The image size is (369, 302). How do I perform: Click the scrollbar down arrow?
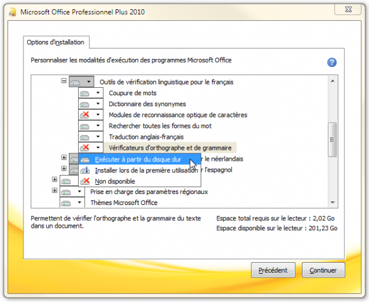click(x=333, y=203)
